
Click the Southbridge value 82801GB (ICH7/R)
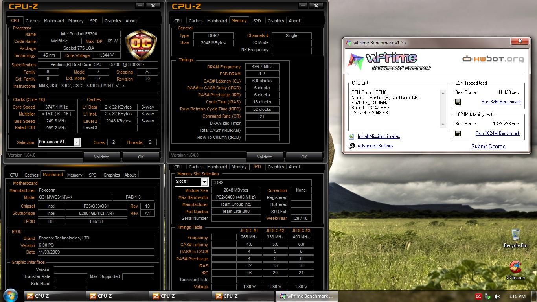coord(96,214)
